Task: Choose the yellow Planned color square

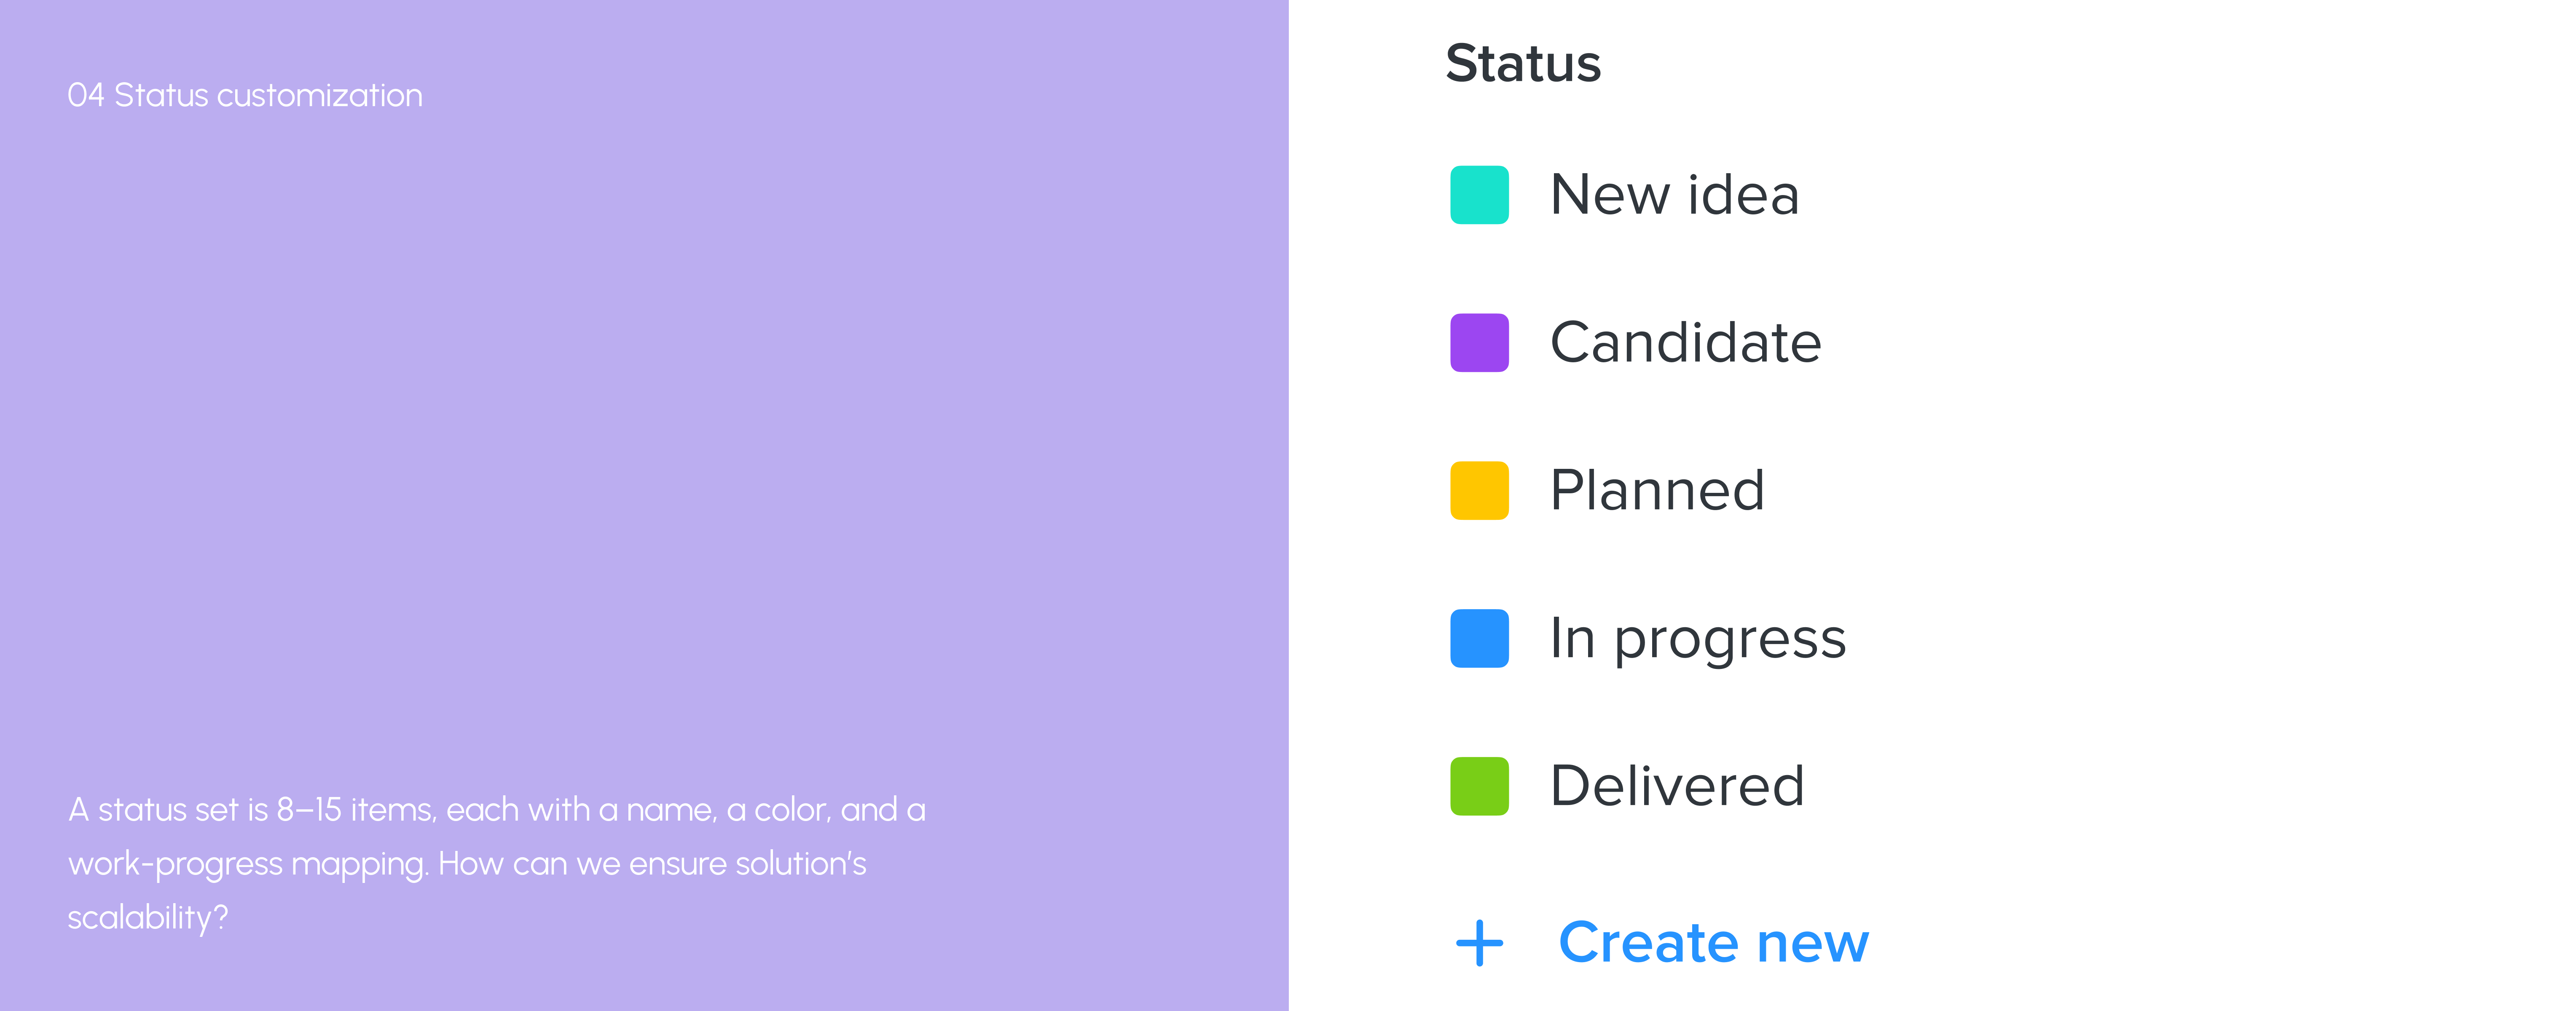Action: (x=1479, y=490)
